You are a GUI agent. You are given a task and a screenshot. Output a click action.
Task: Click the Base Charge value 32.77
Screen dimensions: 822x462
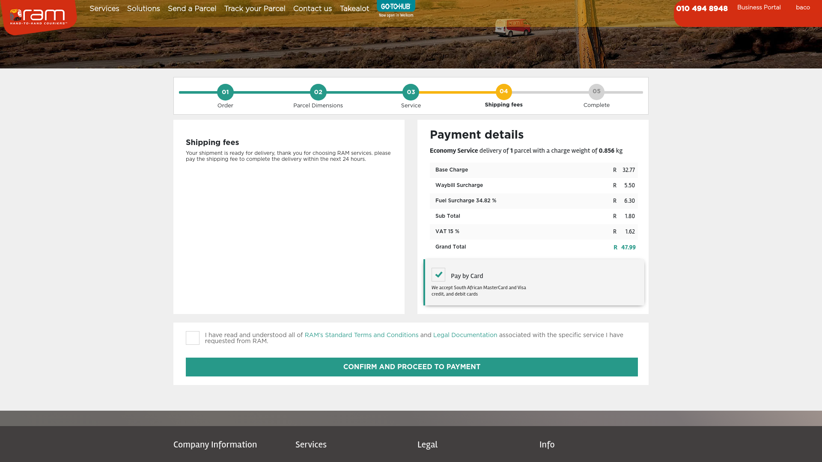click(628, 170)
